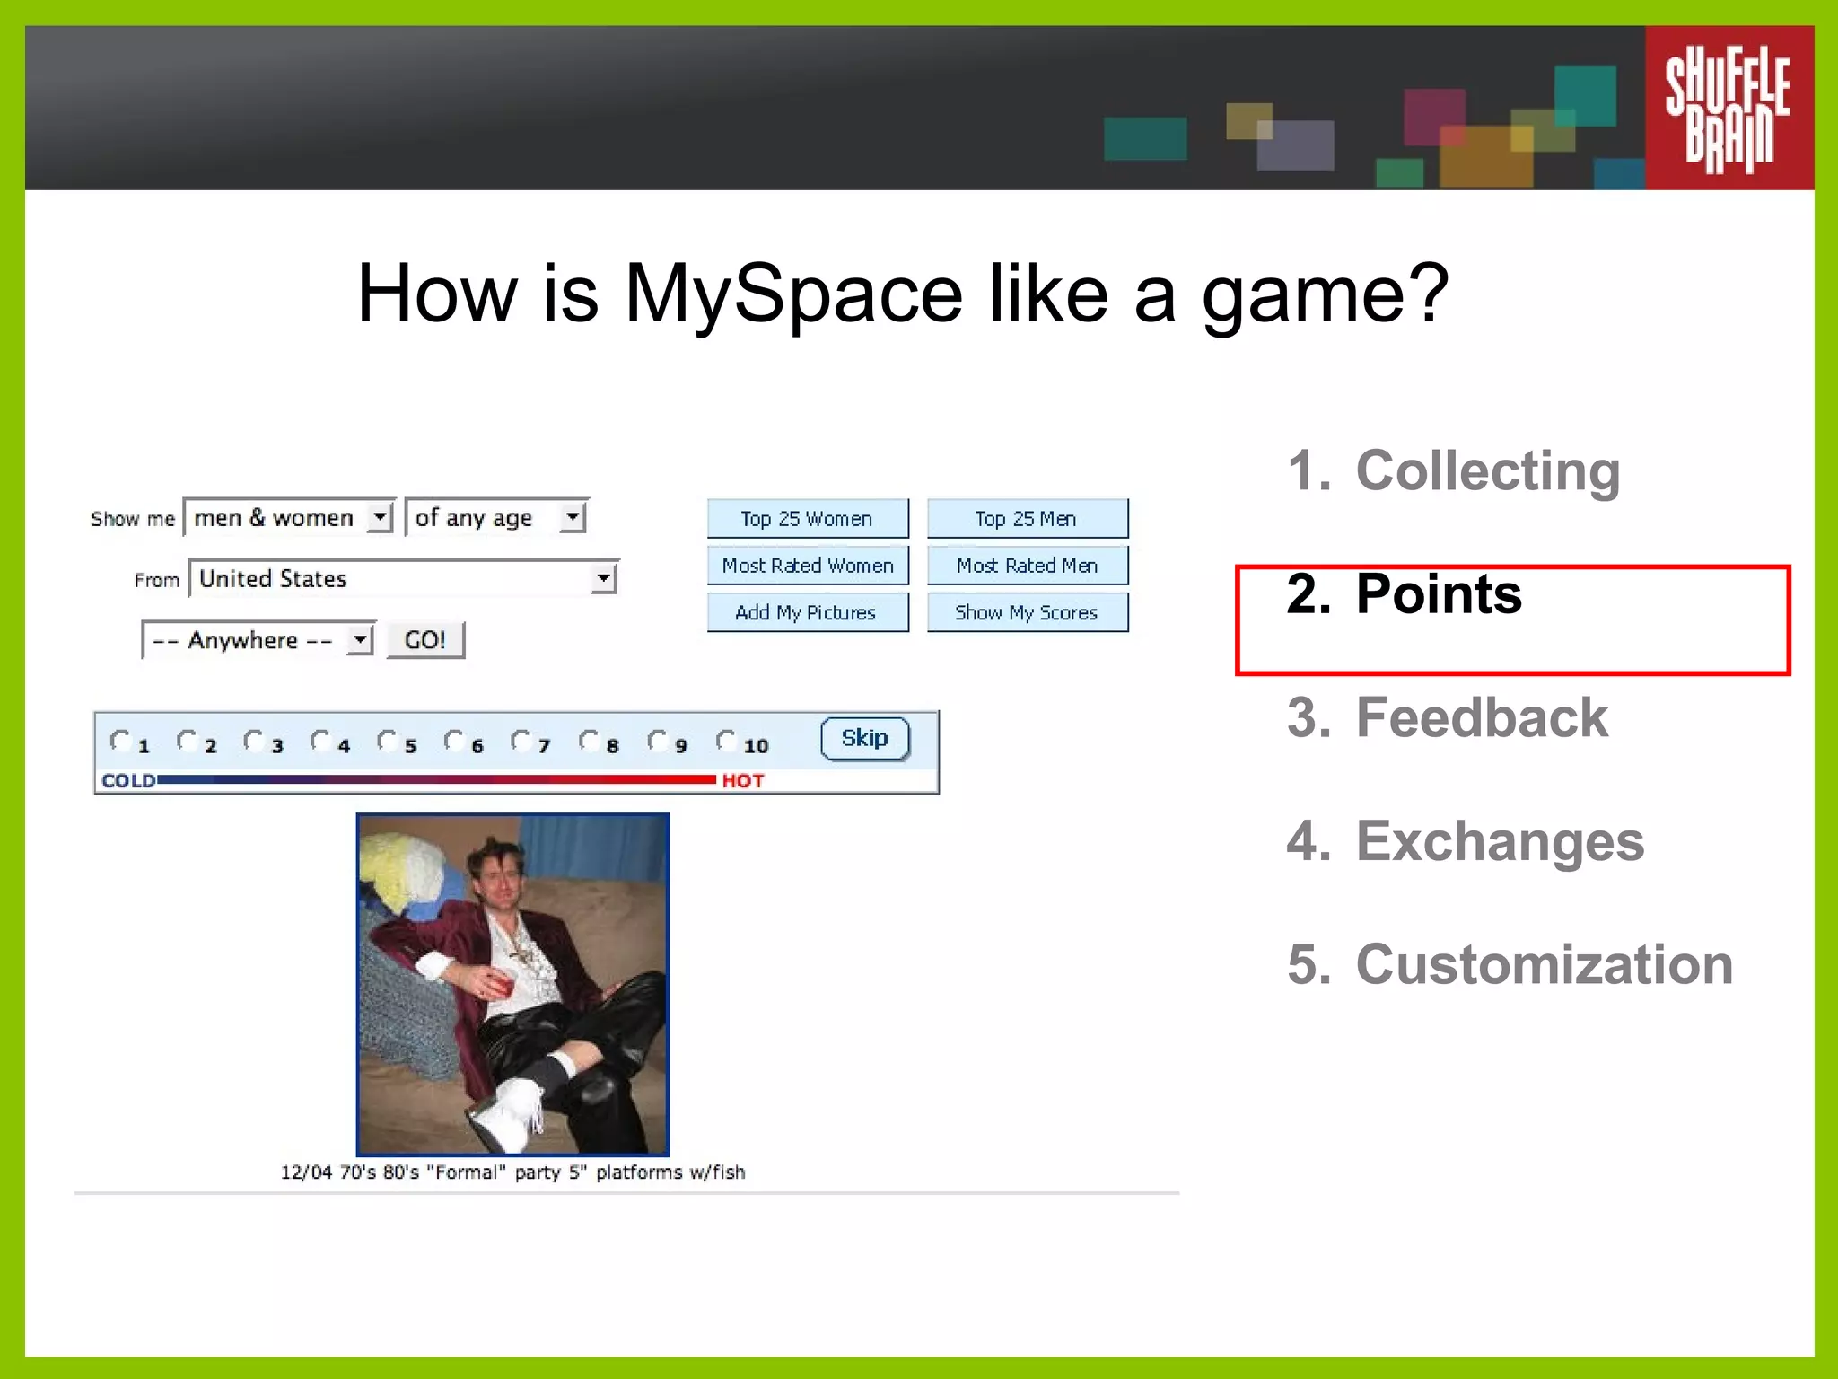The image size is (1838, 1379).
Task: Click the man's party photo thumbnail
Action: tap(512, 984)
